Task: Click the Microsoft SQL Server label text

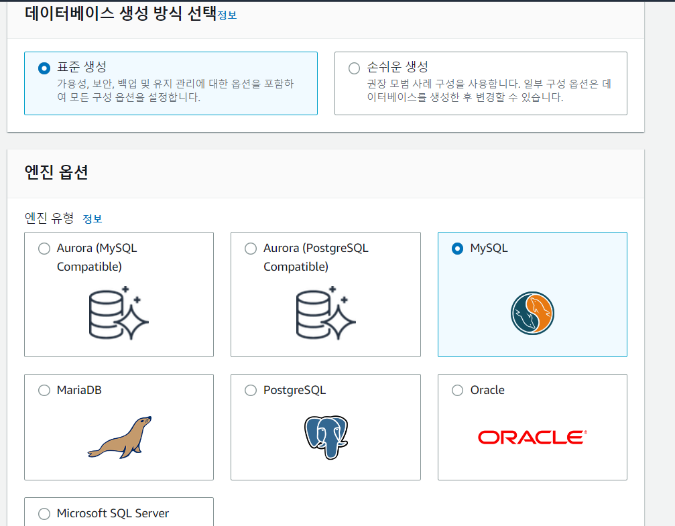Action: tap(113, 513)
